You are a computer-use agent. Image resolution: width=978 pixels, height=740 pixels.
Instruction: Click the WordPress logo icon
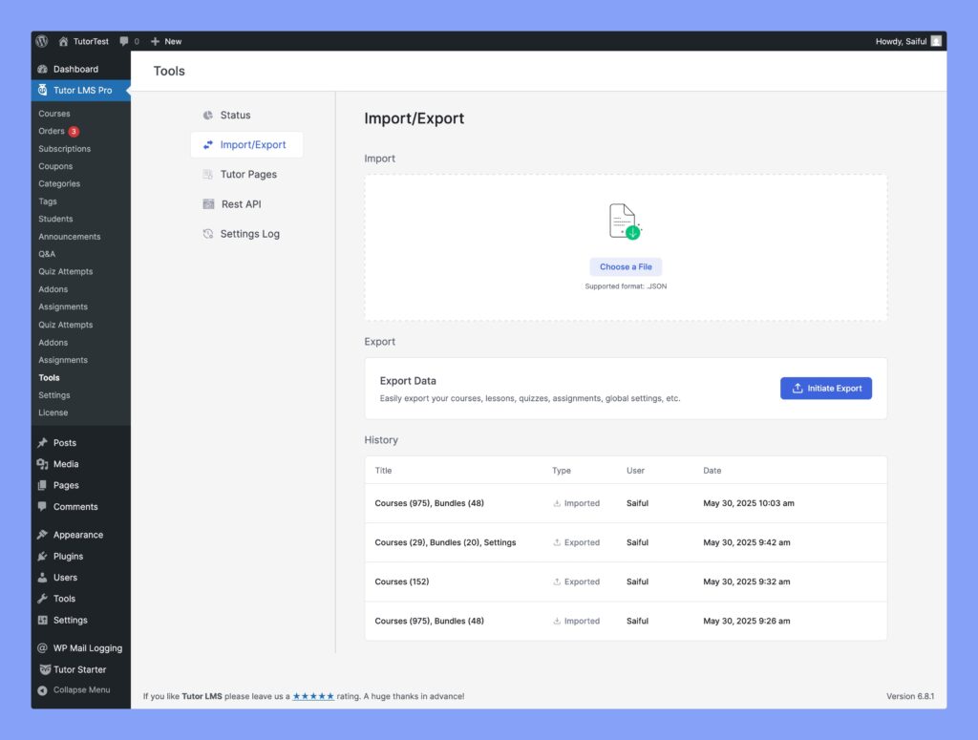click(42, 41)
